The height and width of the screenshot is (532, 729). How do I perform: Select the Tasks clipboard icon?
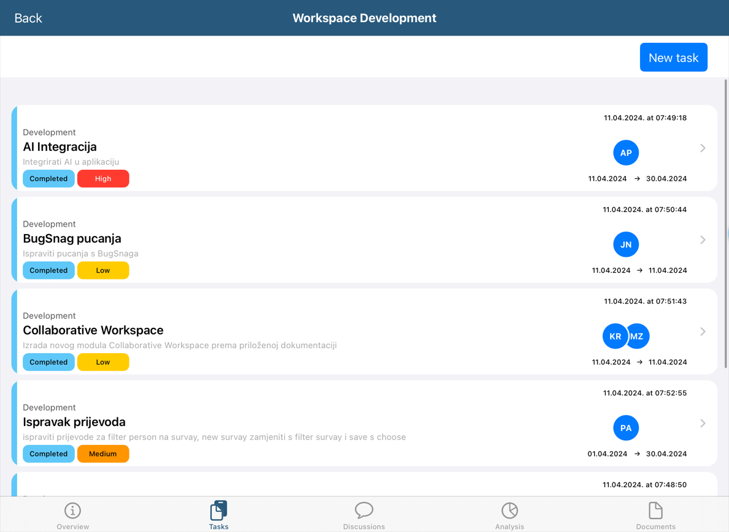click(218, 510)
